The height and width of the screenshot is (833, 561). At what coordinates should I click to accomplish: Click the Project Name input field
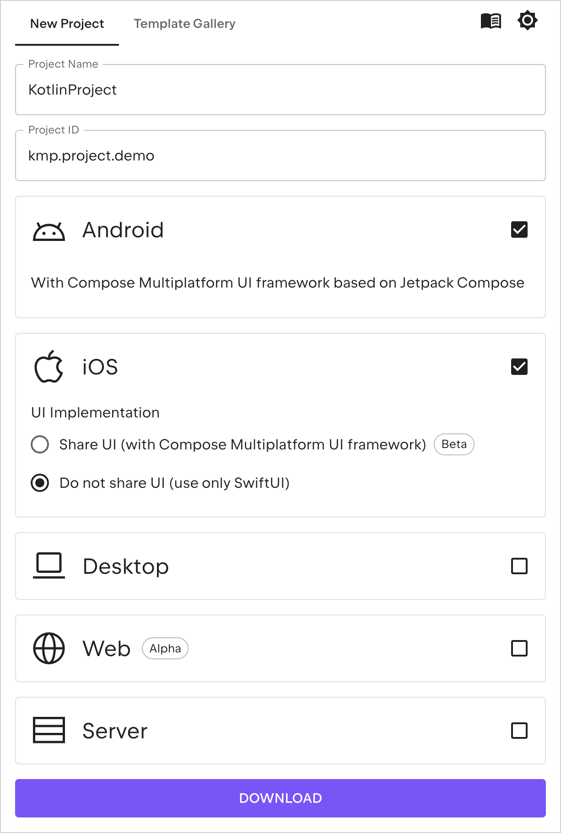click(x=280, y=90)
